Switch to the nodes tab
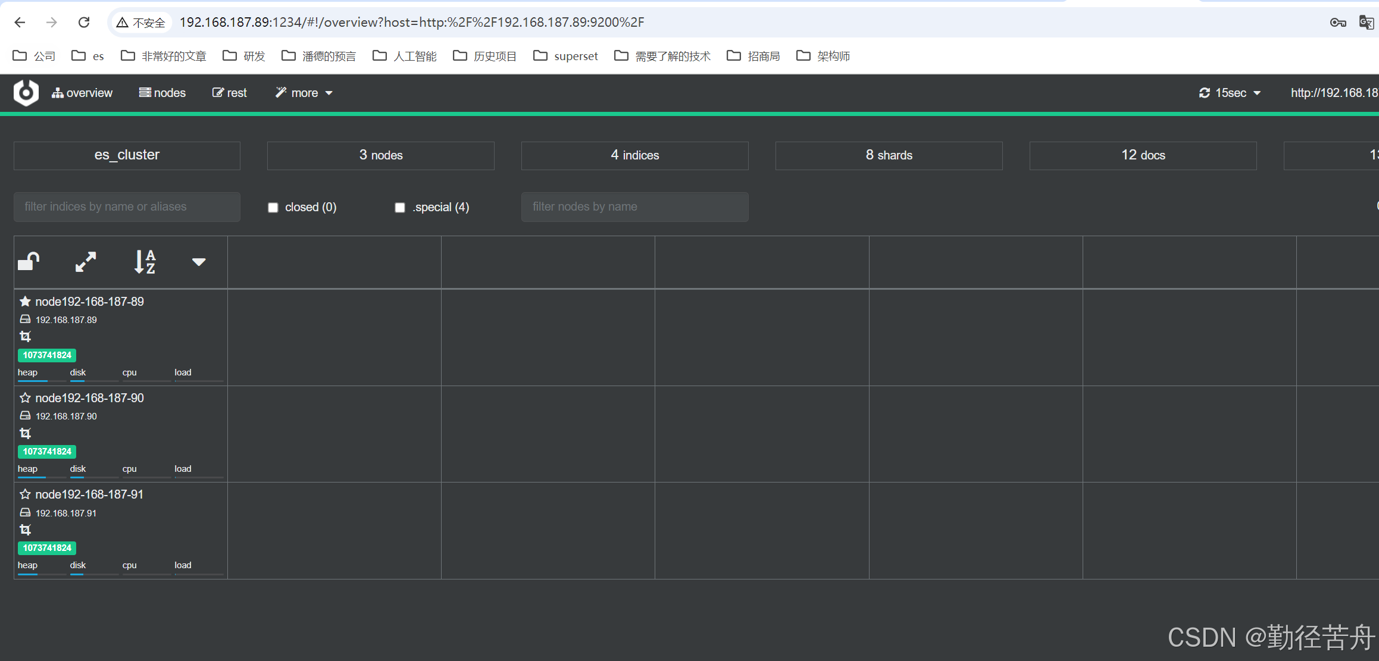This screenshot has width=1379, height=661. [162, 93]
